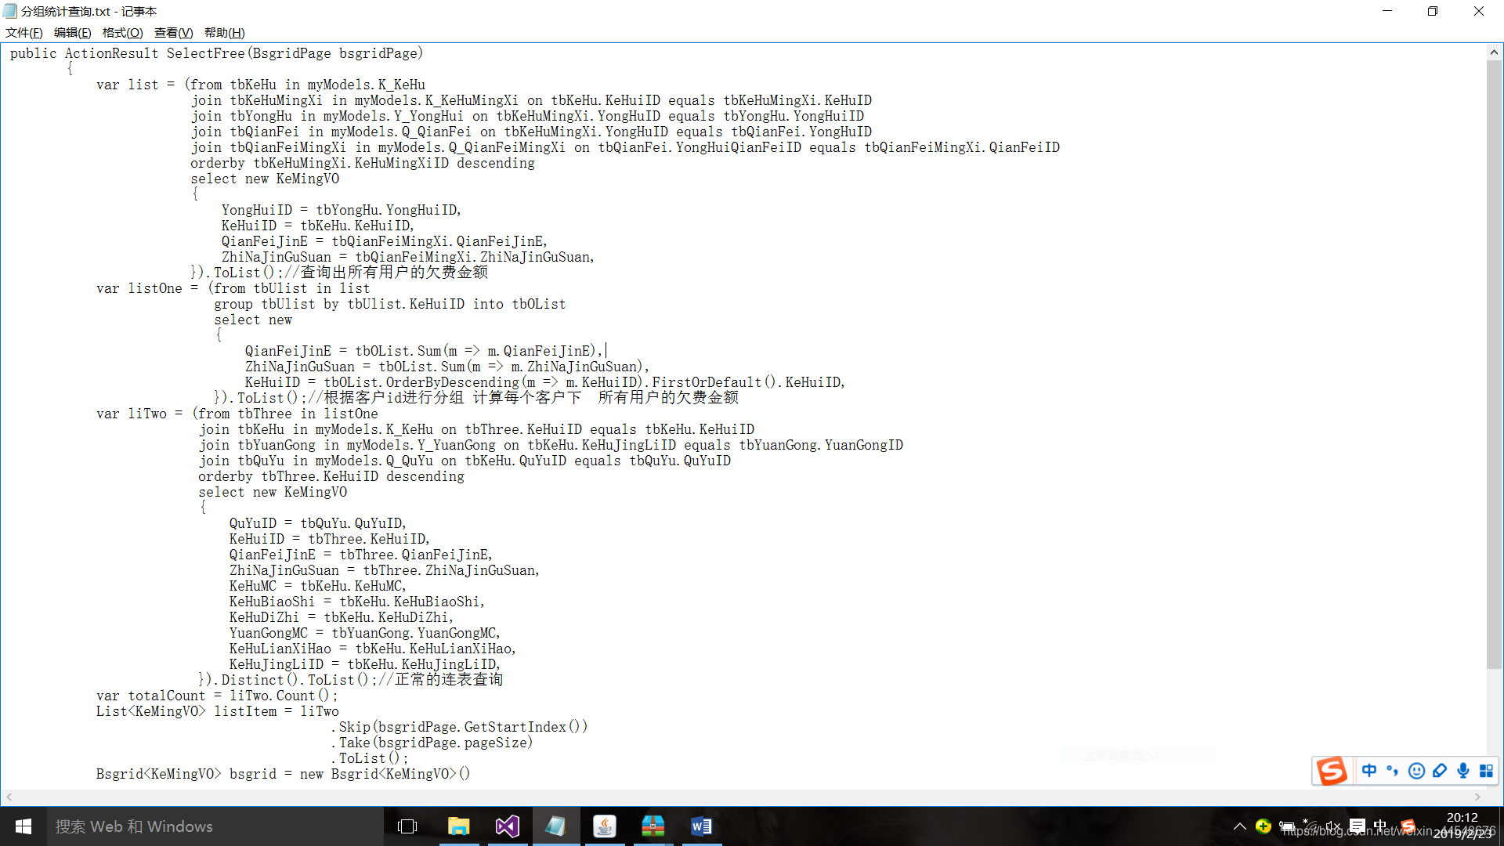Click the horizontal scrollbar right arrow

1477,797
